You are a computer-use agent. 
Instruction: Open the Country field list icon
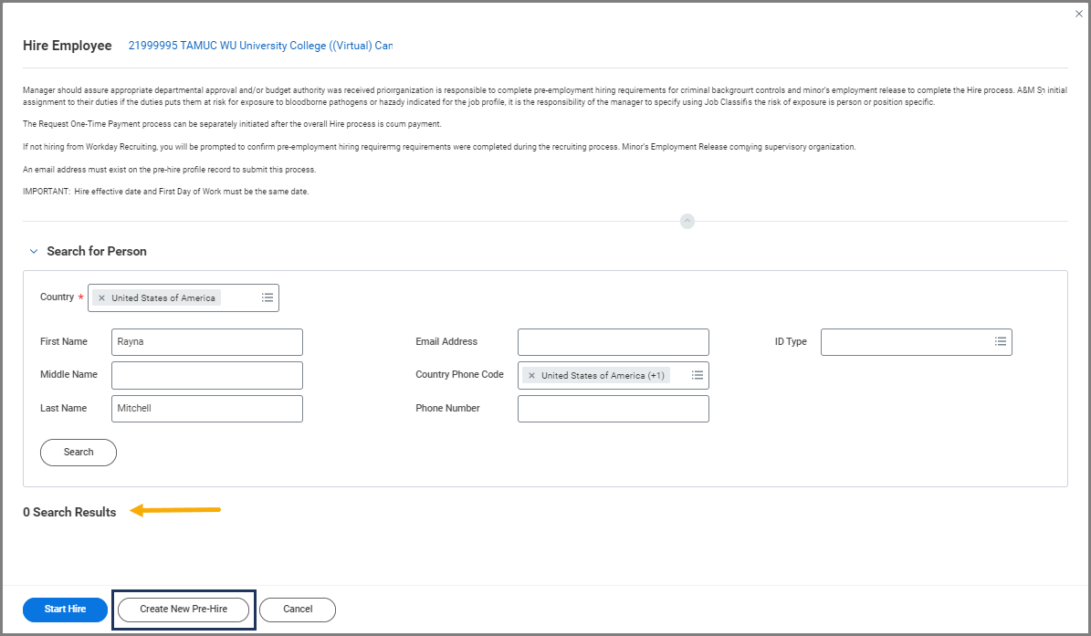[268, 297]
